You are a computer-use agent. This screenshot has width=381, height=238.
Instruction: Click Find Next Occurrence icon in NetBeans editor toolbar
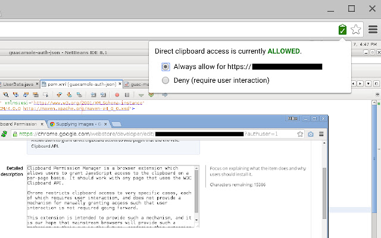26,95
